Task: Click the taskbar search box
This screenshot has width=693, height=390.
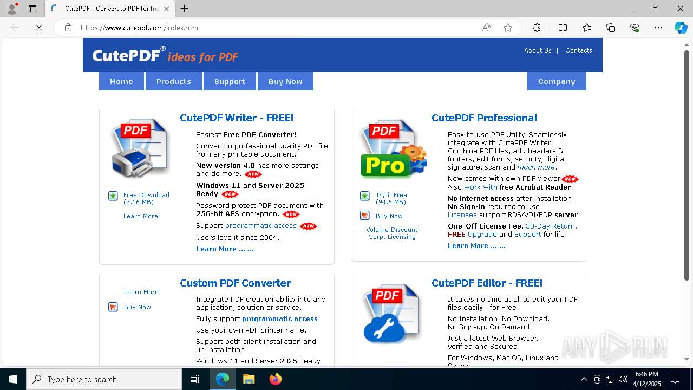Action: pos(104,379)
